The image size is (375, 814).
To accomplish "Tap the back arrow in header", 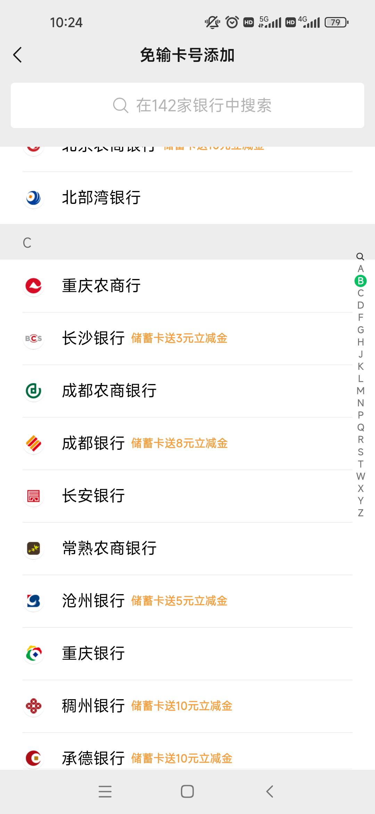I will [x=18, y=55].
